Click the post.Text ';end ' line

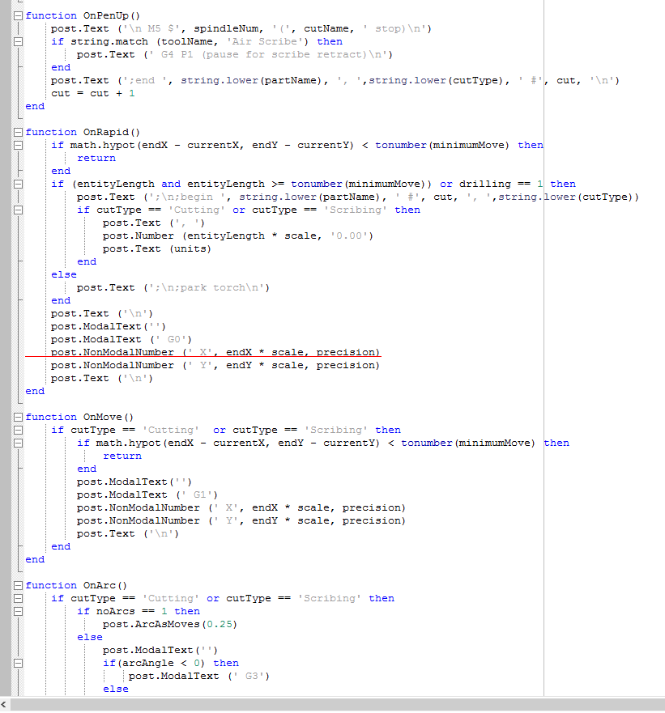tap(335, 80)
